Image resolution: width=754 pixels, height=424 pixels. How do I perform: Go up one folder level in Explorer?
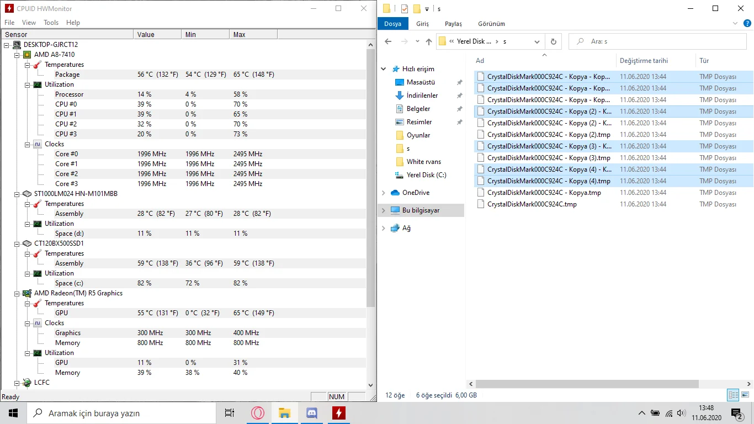point(429,41)
